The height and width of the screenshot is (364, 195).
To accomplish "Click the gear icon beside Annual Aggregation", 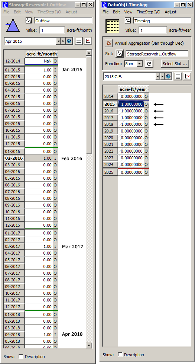I will (108, 43).
